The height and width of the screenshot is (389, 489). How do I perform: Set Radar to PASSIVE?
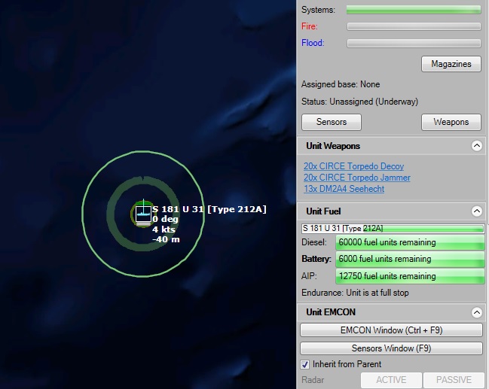click(x=454, y=380)
